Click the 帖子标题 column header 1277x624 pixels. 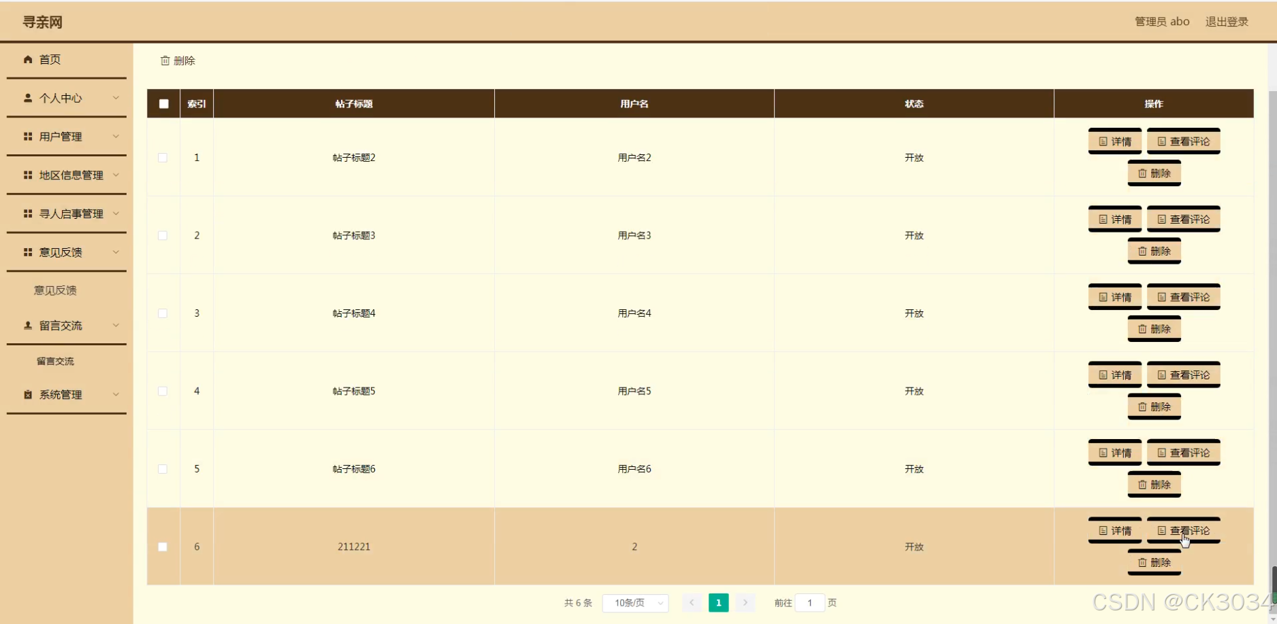[354, 104]
